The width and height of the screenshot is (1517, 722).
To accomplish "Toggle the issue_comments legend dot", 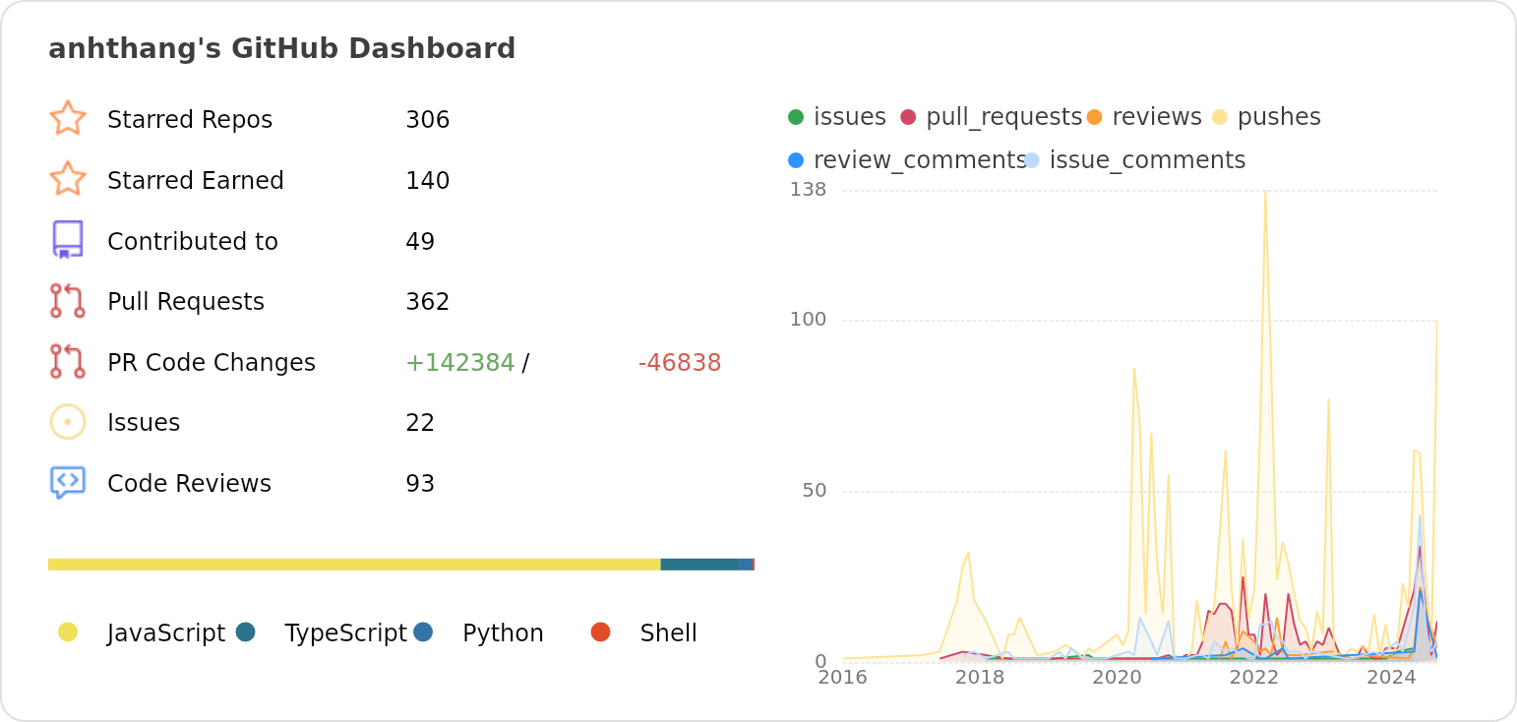I will click(1032, 160).
